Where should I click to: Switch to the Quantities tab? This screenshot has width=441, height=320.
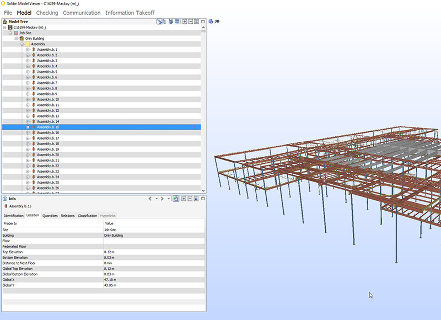(50, 216)
